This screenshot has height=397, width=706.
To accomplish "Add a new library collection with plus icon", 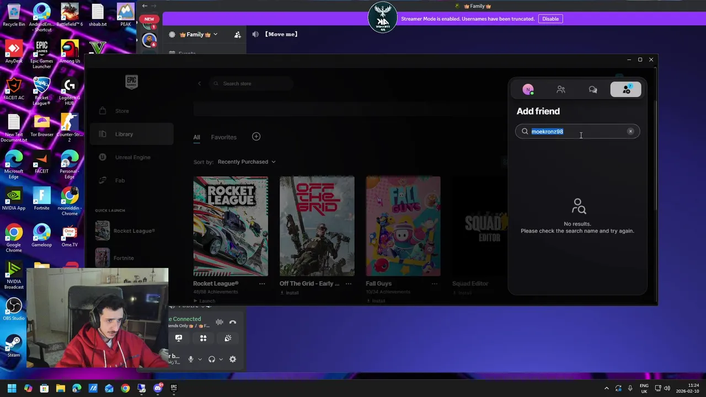I will pos(256,136).
